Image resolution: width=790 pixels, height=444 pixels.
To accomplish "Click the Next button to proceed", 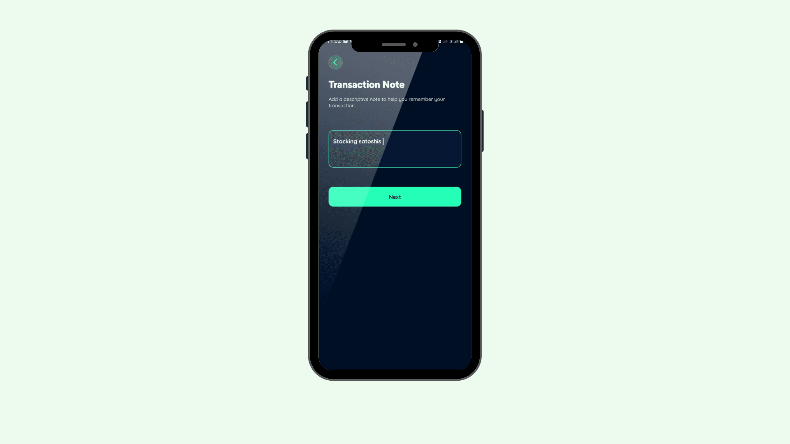I will click(x=395, y=197).
